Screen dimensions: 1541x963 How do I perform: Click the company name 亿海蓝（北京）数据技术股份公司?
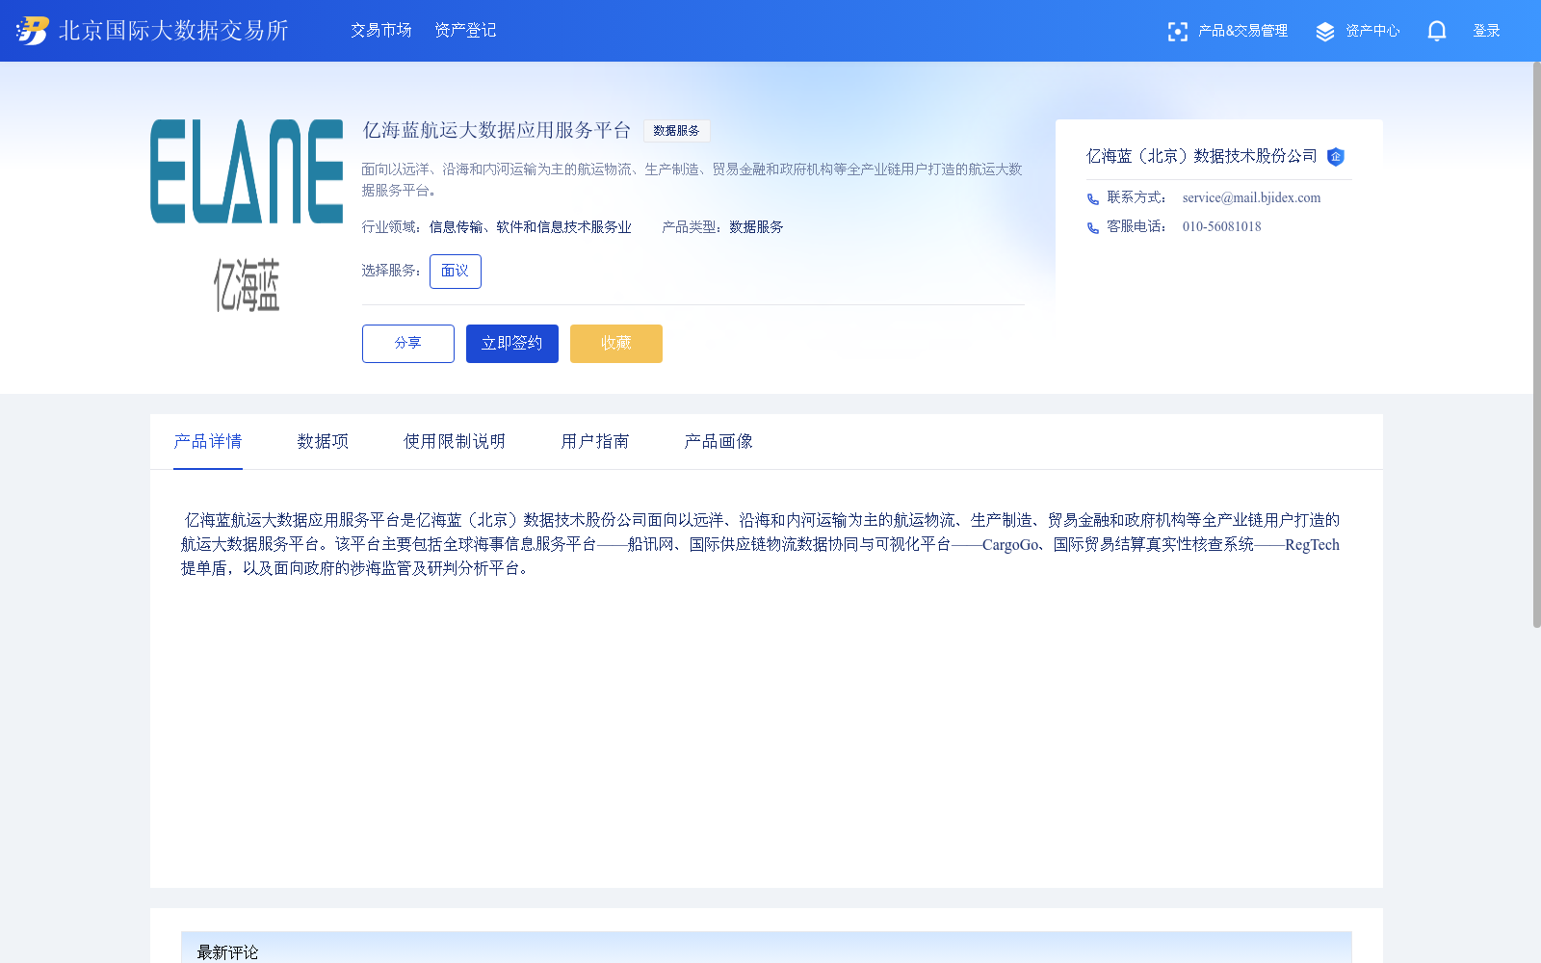(1202, 156)
